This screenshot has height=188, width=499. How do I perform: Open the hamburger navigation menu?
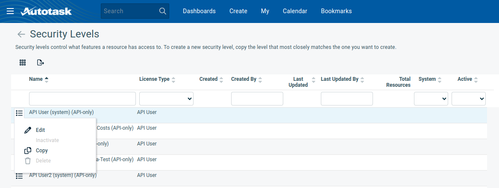10,11
